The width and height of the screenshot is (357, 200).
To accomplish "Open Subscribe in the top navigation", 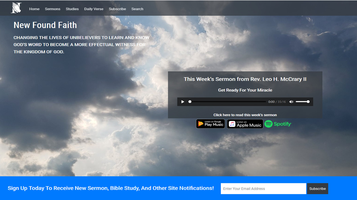I will (x=117, y=9).
